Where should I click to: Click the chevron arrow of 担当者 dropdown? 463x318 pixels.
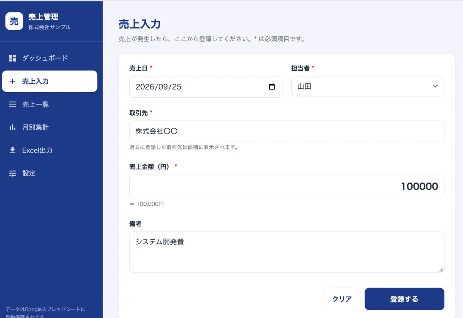435,86
